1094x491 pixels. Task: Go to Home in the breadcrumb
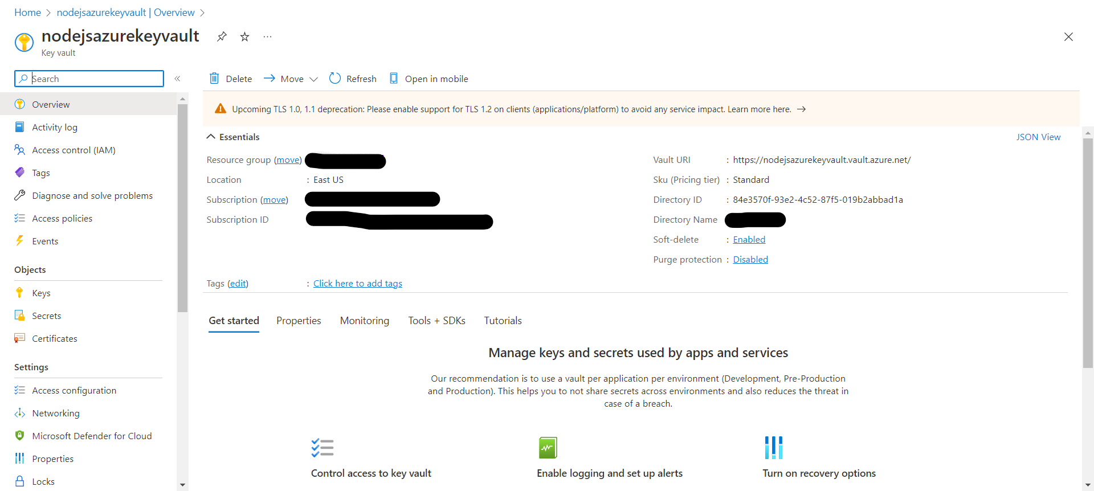(x=27, y=13)
